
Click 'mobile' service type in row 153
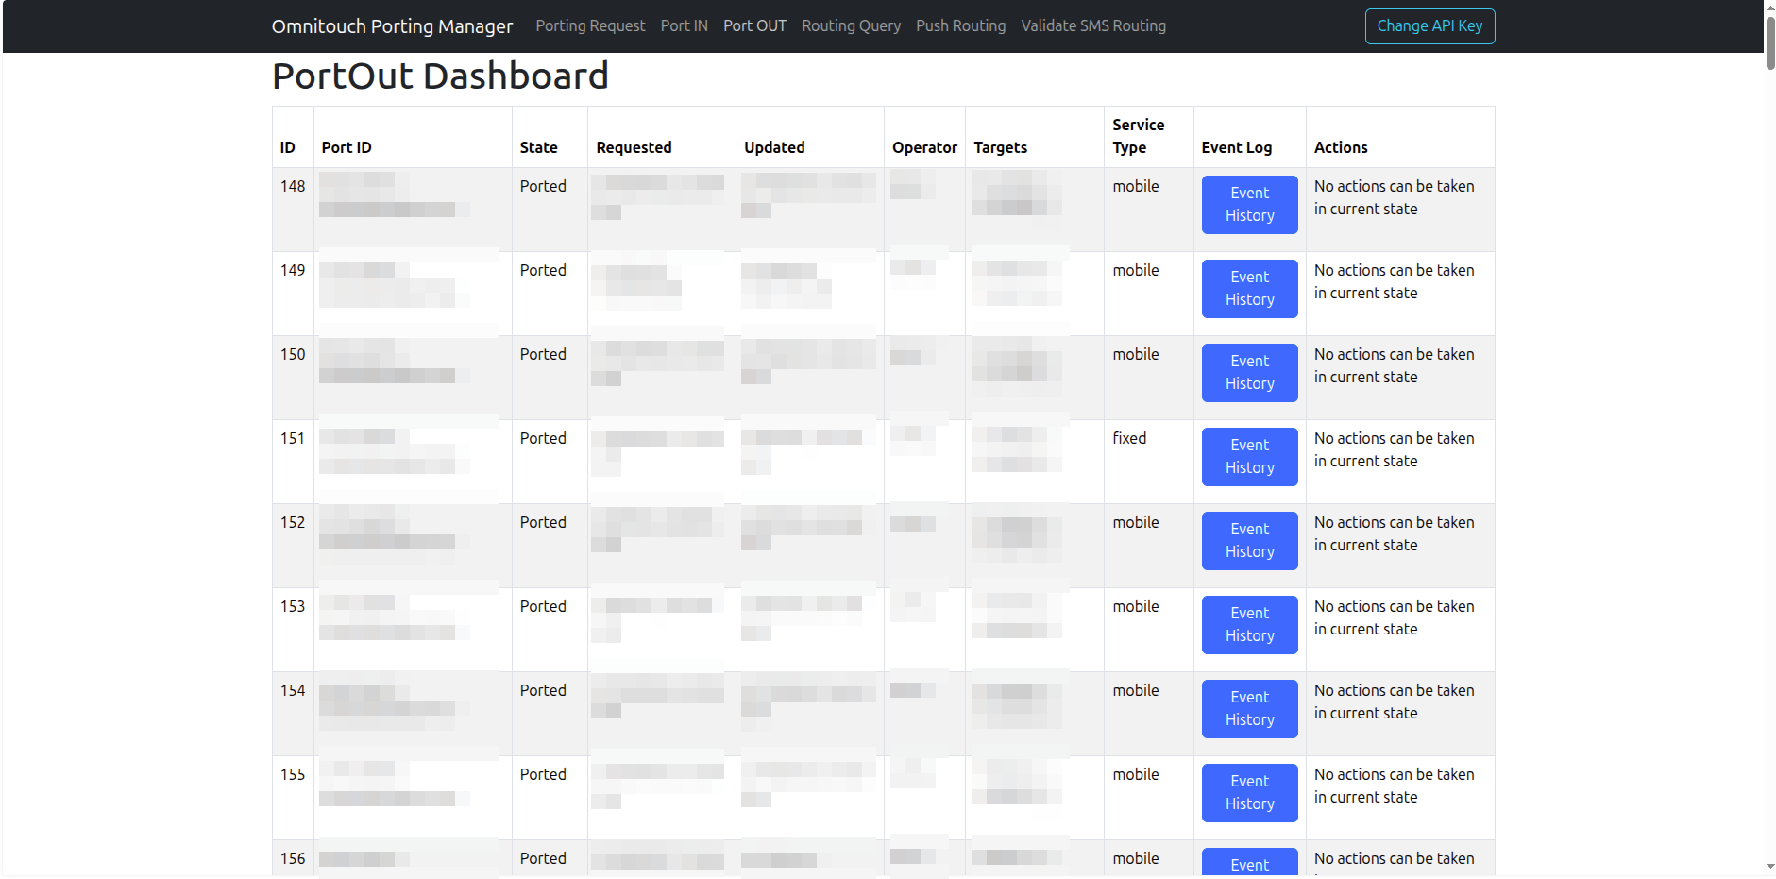[1136, 606]
